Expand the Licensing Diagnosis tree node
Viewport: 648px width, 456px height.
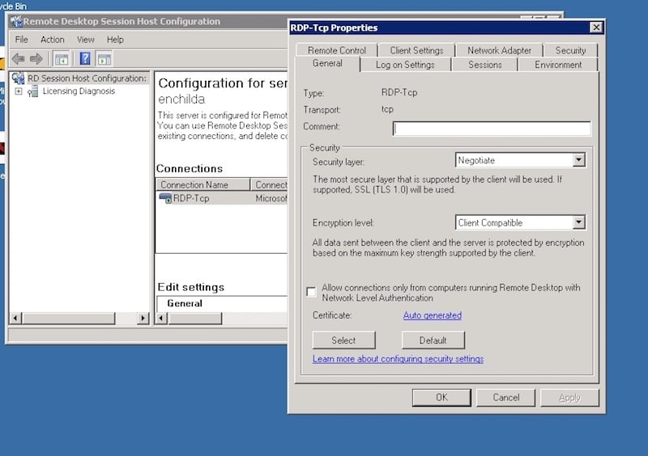19,91
